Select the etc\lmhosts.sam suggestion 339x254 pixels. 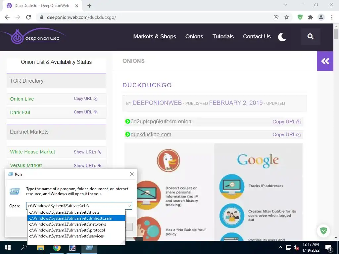click(x=76, y=218)
